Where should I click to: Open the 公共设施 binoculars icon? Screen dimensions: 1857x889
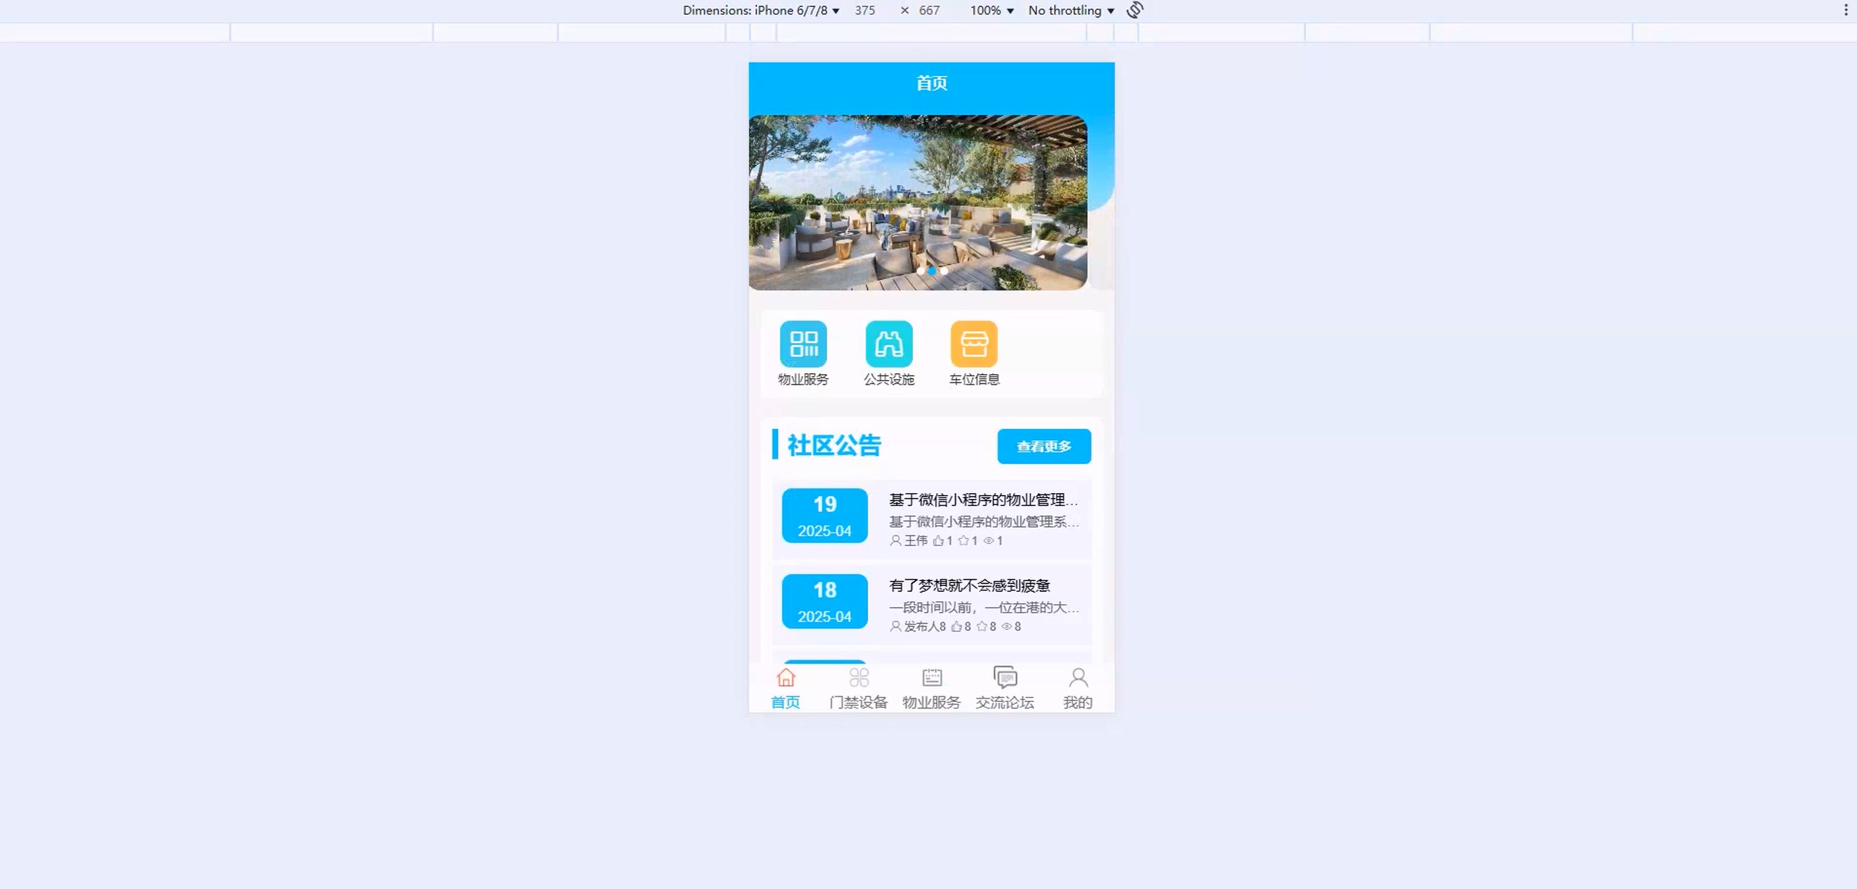[x=889, y=344]
